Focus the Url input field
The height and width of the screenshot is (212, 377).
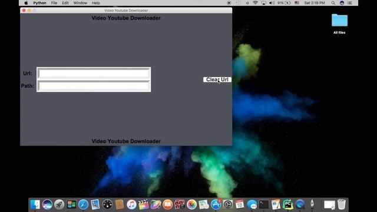[94, 73]
